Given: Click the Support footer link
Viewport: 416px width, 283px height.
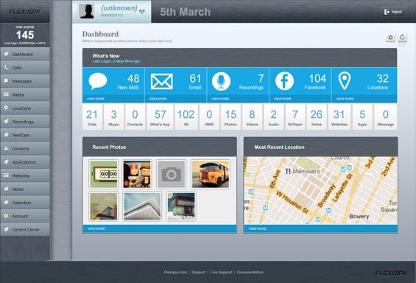Looking at the screenshot, I should 199,272.
